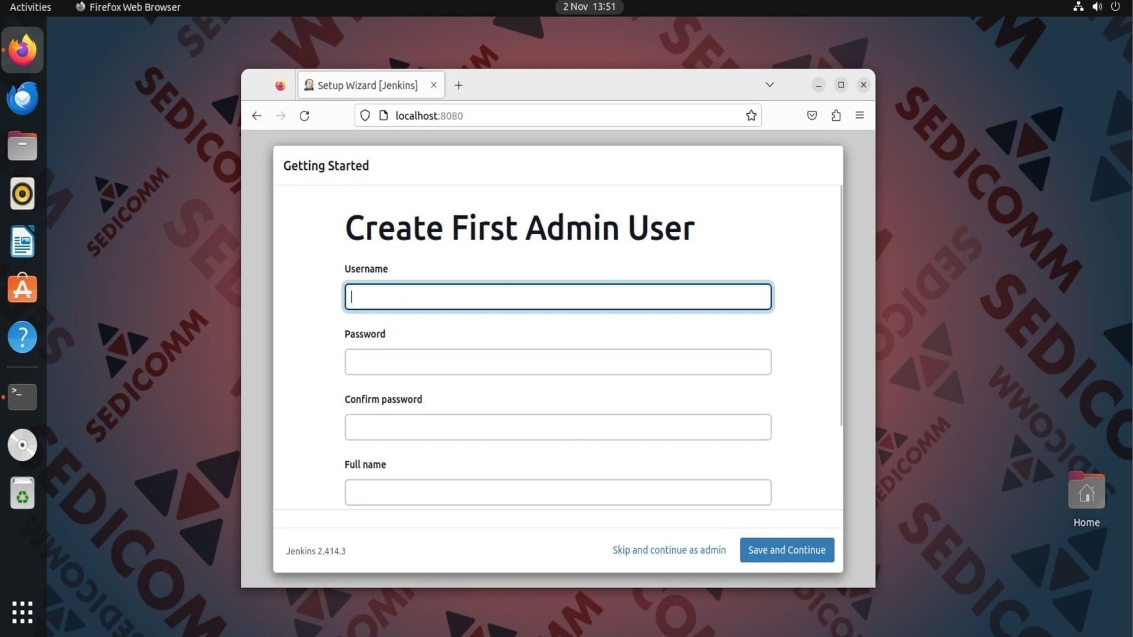This screenshot has width=1133, height=637.
Task: Bookmark this page with the star icon
Action: click(x=751, y=116)
